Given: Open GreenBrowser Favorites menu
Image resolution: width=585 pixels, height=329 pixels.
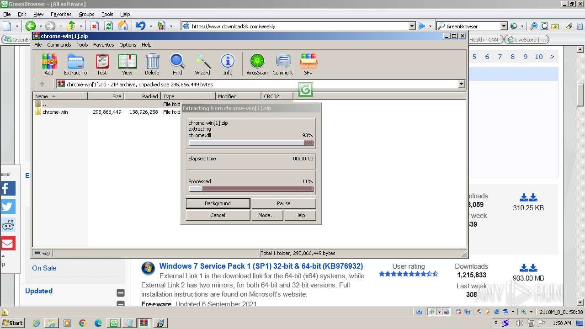Looking at the screenshot, I should pos(61,14).
